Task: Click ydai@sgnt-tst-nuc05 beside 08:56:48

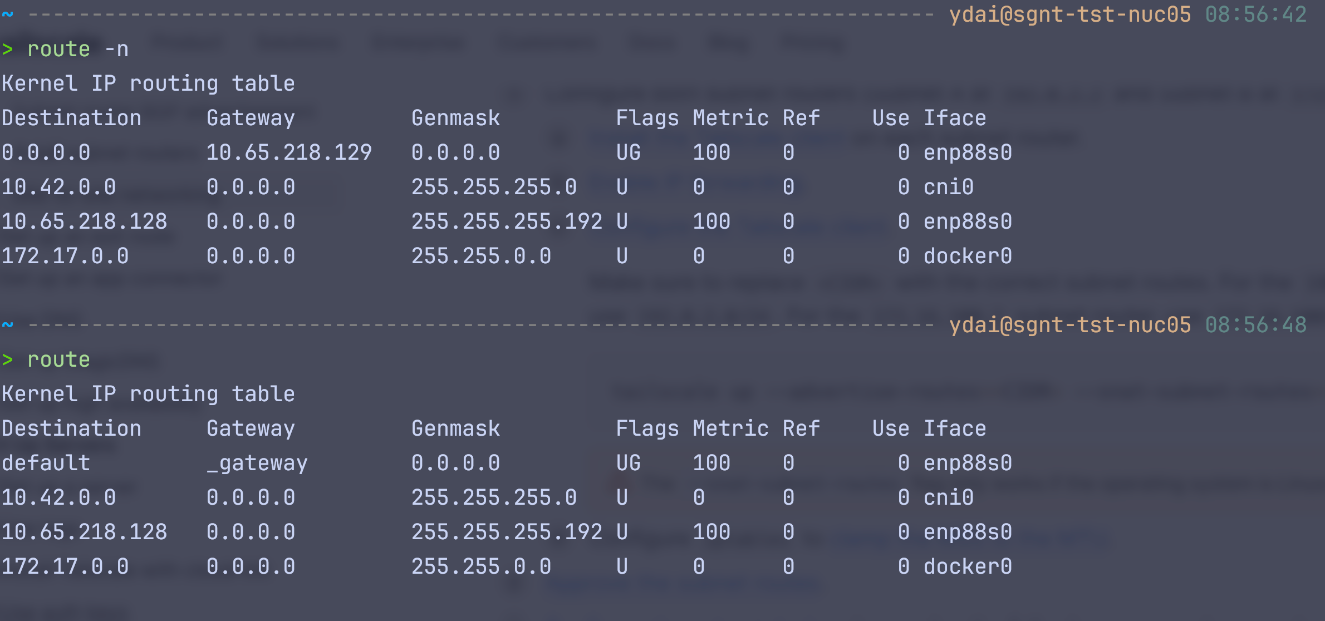Action: tap(1069, 325)
